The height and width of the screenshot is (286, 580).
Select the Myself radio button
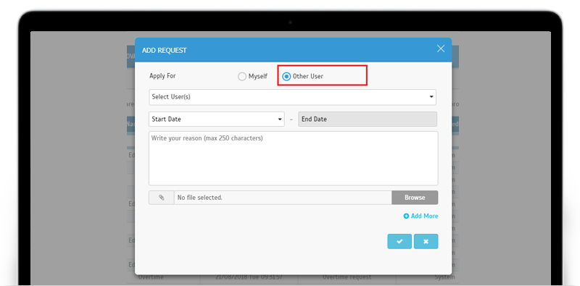pyautogui.click(x=242, y=77)
